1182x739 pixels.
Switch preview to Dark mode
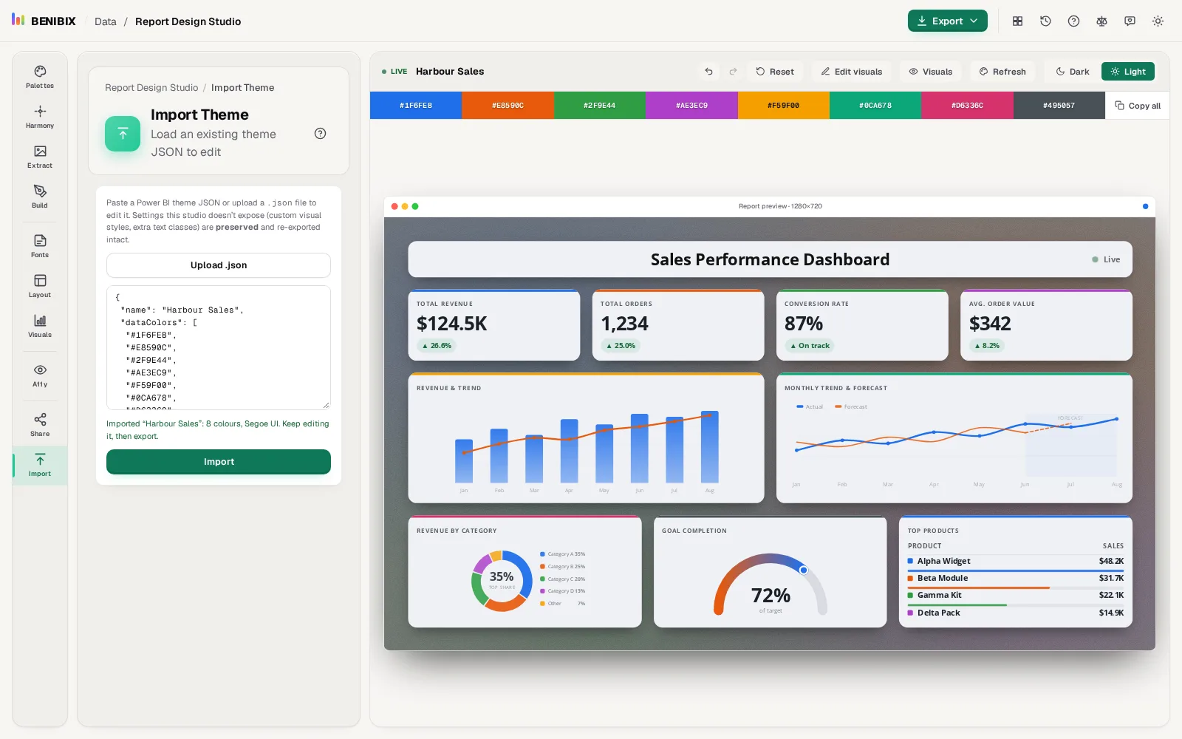1072,72
